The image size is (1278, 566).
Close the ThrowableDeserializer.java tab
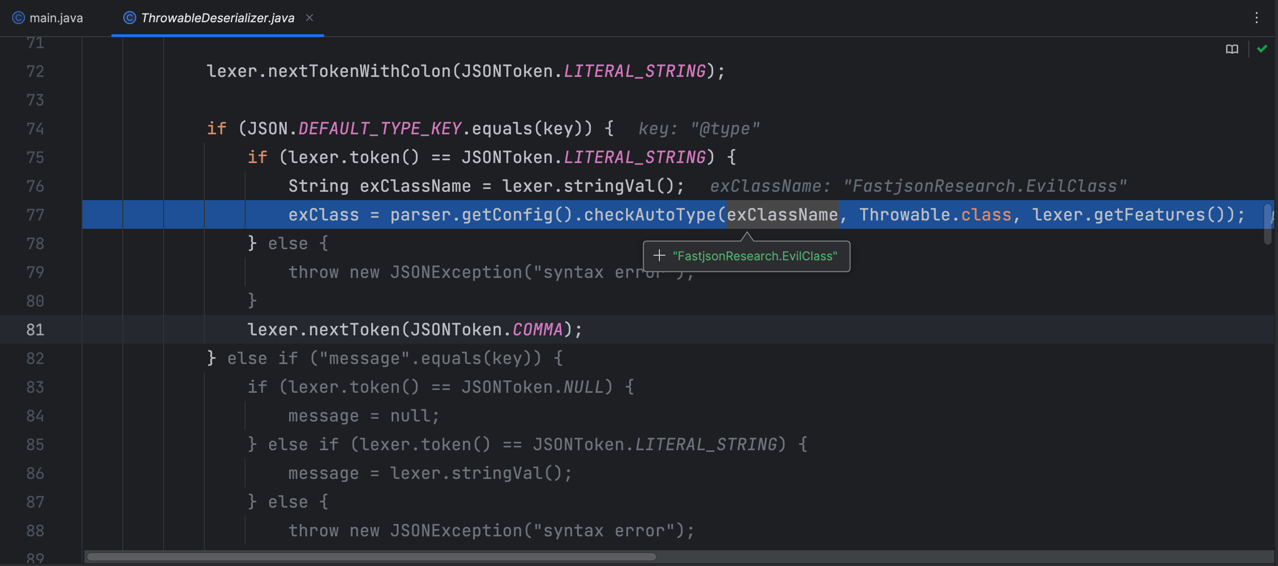tap(310, 18)
